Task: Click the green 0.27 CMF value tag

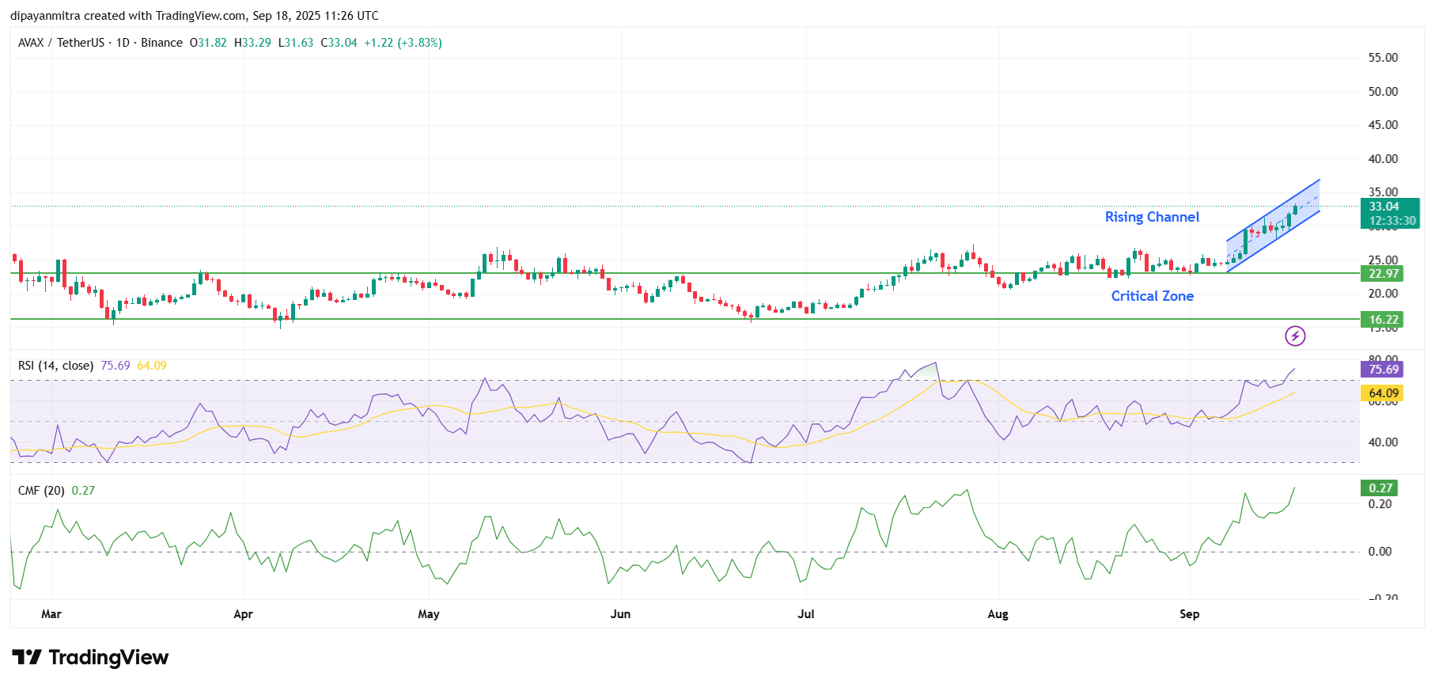Action: pyautogui.click(x=1380, y=488)
